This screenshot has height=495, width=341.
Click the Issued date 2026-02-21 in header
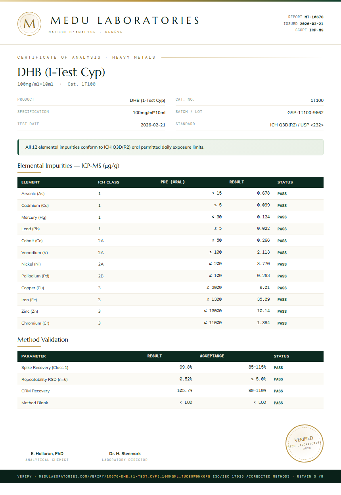click(312, 24)
